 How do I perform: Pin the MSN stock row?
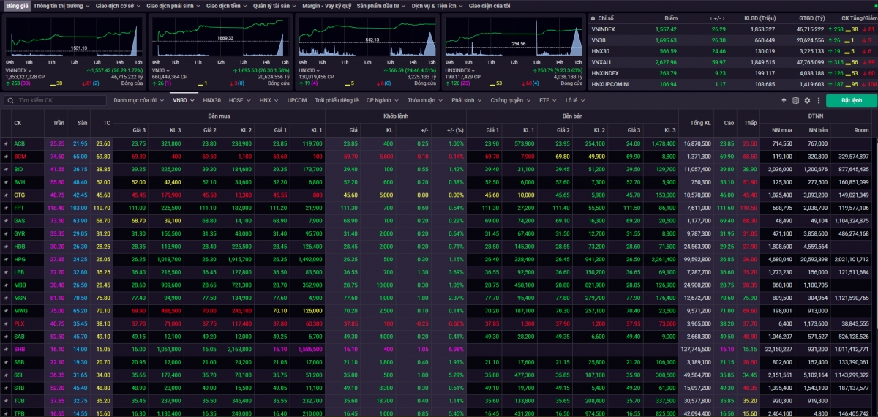click(5, 298)
